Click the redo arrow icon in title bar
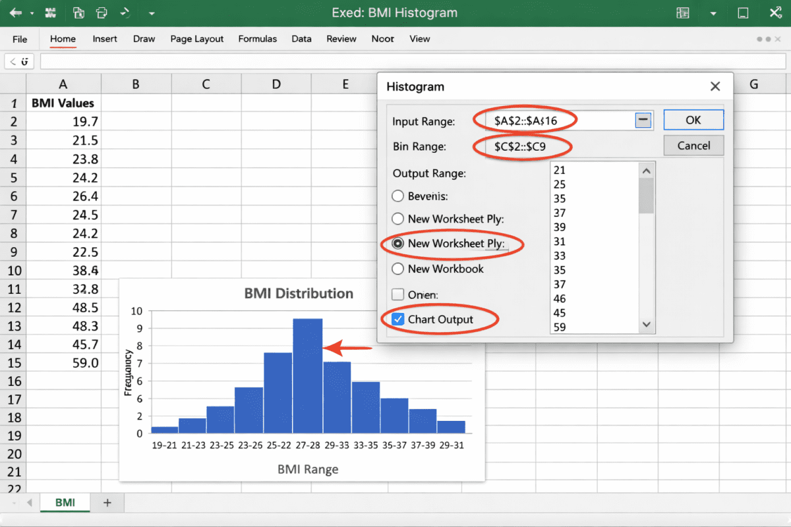791x527 pixels. click(x=125, y=13)
